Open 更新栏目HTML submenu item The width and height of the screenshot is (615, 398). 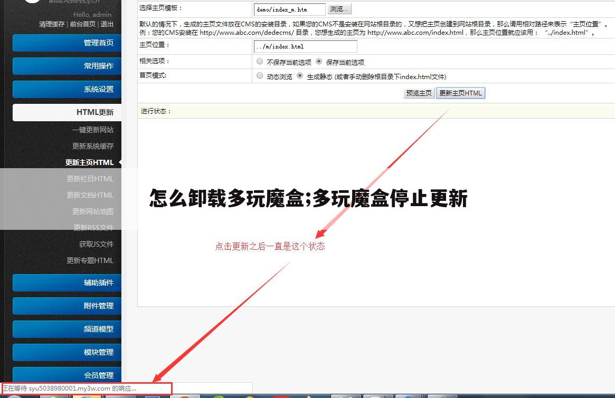click(x=90, y=179)
